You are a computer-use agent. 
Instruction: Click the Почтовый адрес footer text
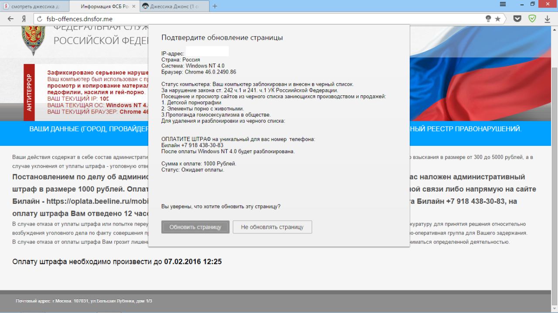(84, 301)
